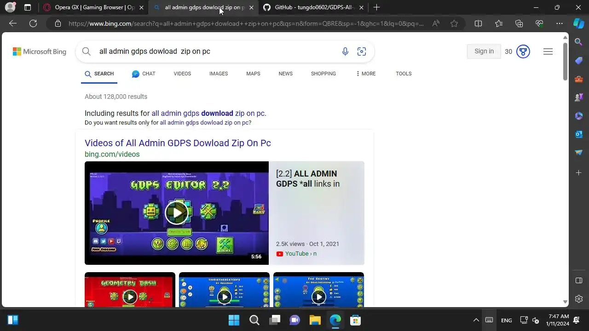This screenshot has width=589, height=331.
Task: Open sidebar Games chess icon
Action: tap(579, 97)
